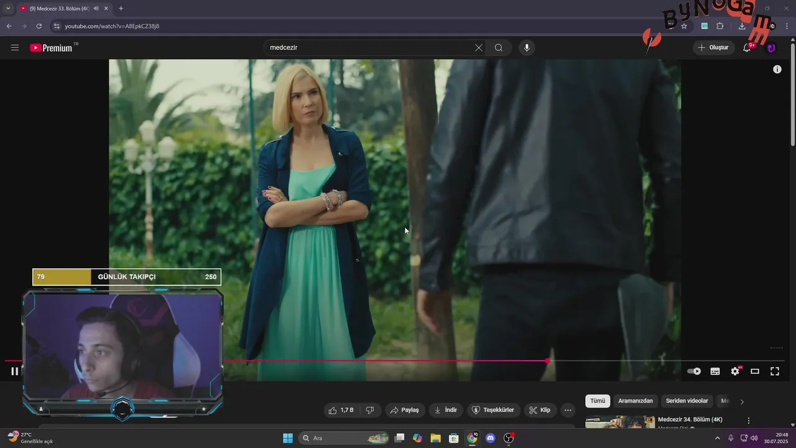Go back in browser history
This screenshot has height=448, width=796.
pos(9,26)
